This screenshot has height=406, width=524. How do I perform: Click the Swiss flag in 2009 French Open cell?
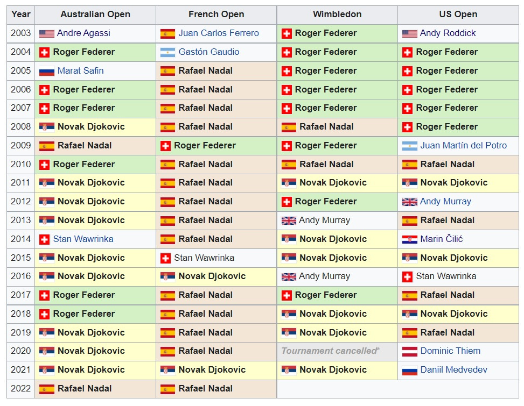coord(165,146)
